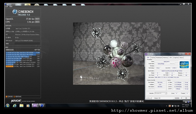Toggle the ranking details button
The width and height of the screenshot is (196, 114).
point(39,50)
